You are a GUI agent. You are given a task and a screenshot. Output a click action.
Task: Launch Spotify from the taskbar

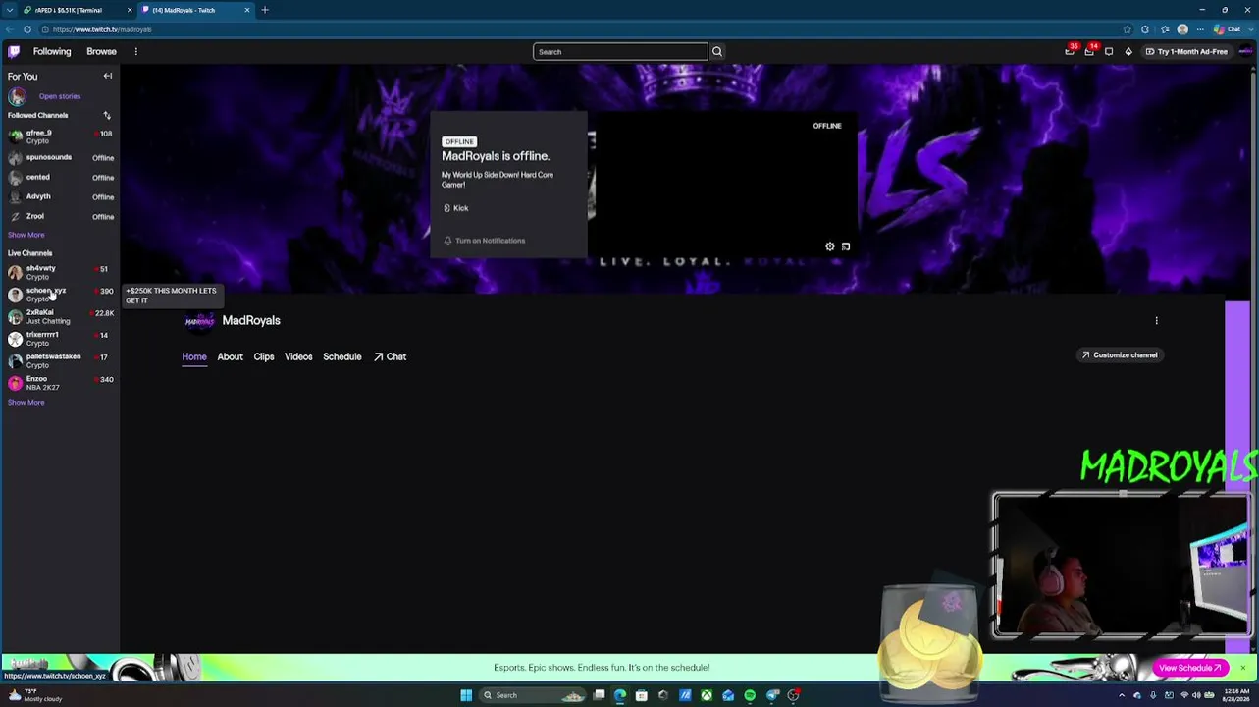click(750, 695)
